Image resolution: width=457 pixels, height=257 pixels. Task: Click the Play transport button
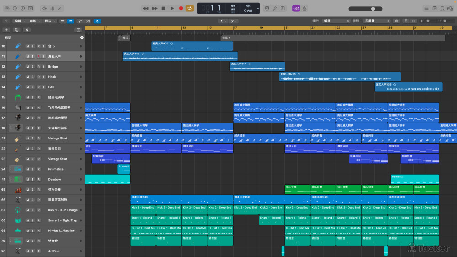[x=172, y=8]
